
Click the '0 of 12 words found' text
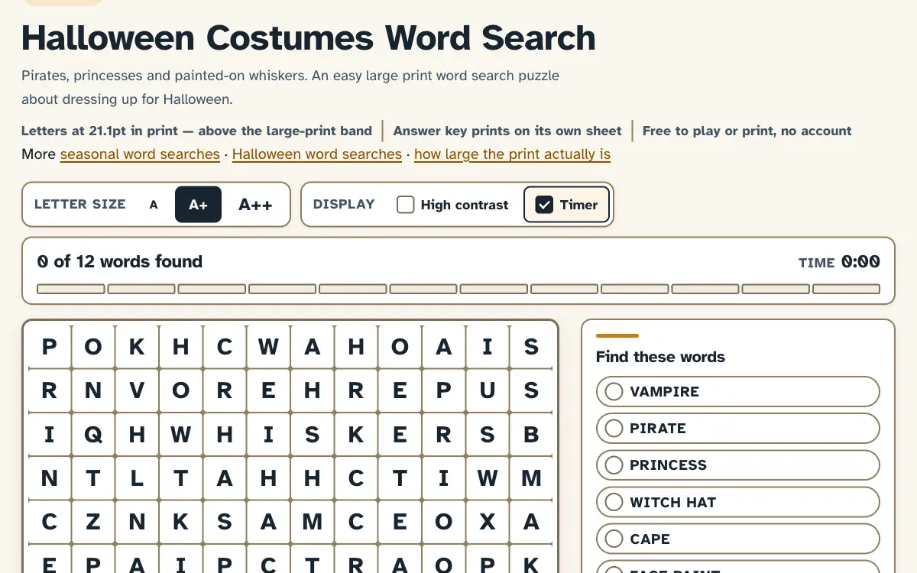point(120,261)
